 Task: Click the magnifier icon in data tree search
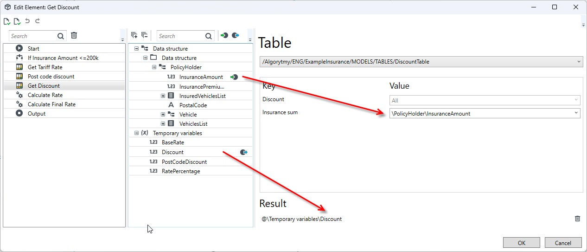point(208,36)
